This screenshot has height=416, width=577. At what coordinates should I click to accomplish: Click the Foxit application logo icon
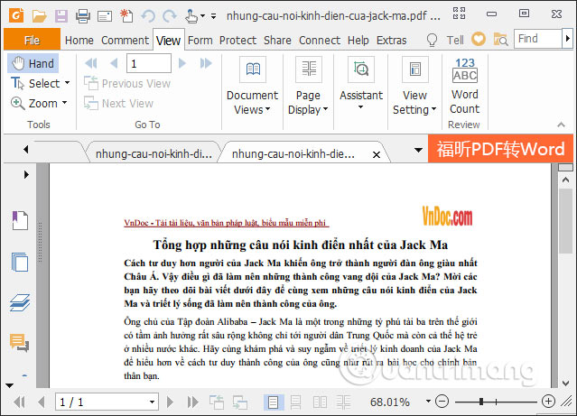[16, 15]
